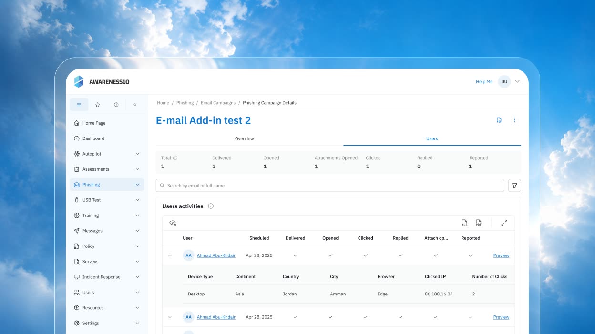The image size is (595, 334).
Task: Open the filter options icon
Action: coord(514,186)
